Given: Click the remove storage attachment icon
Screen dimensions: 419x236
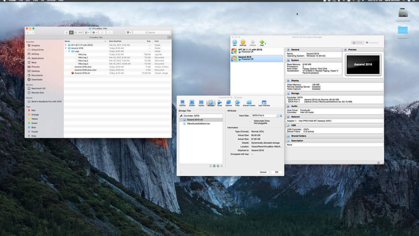Looking at the screenshot, I should (x=221, y=166).
